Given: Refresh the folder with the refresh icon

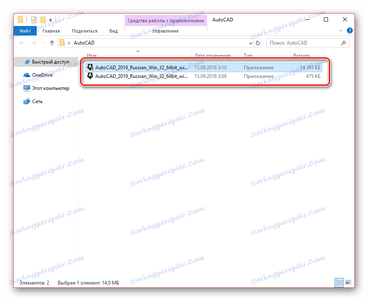Looking at the screenshot, I should (258, 43).
